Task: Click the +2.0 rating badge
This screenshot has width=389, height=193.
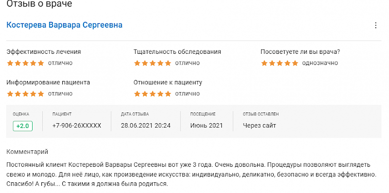Action: (x=23, y=126)
